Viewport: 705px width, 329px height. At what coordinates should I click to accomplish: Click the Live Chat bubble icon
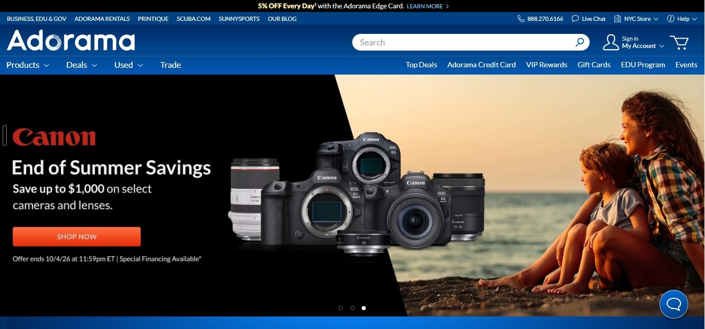(575, 19)
